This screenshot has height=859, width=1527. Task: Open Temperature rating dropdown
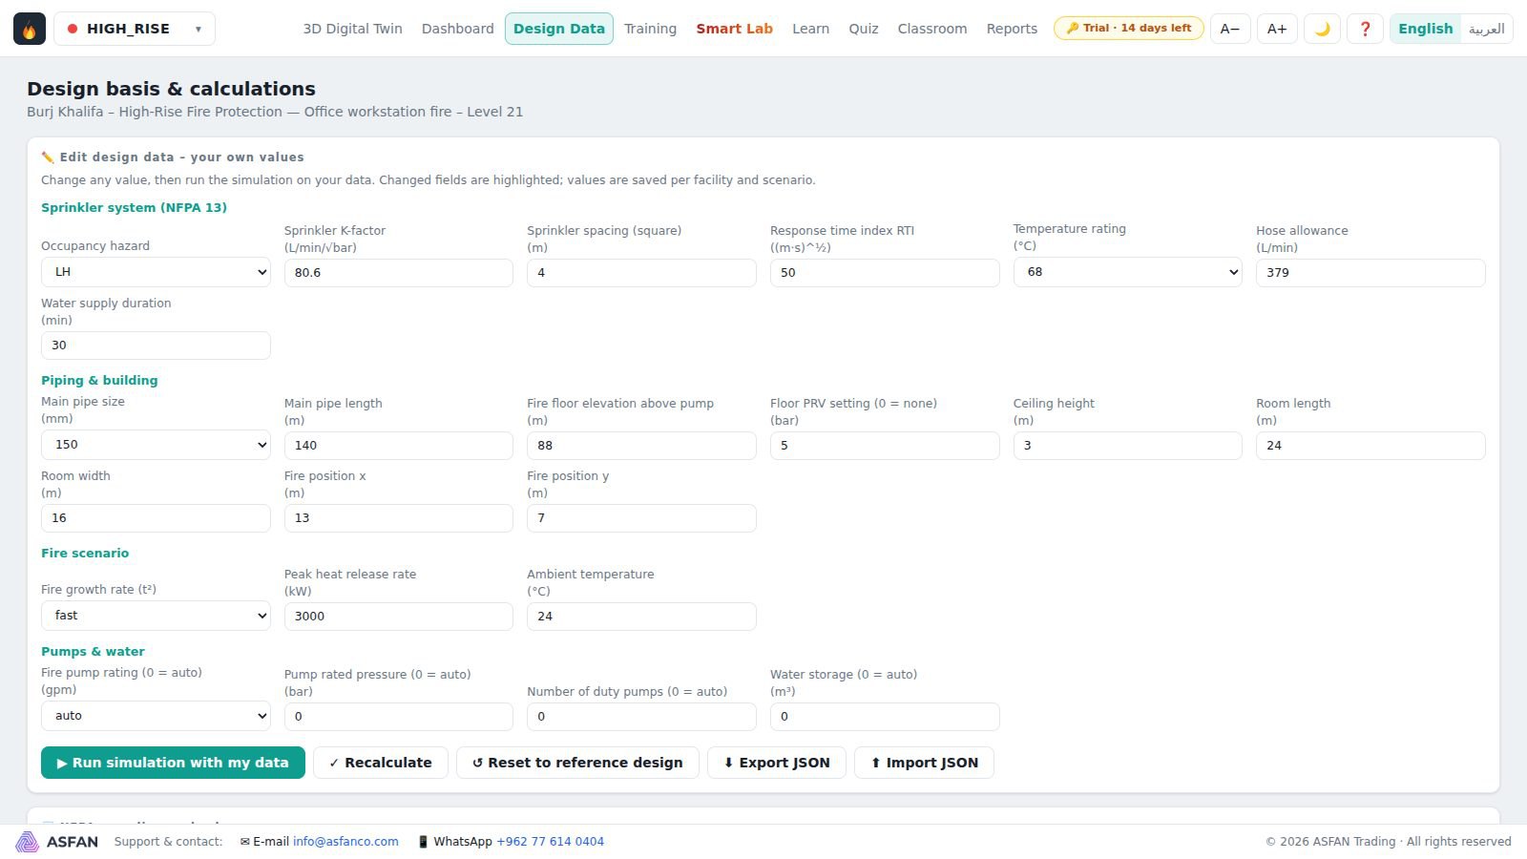pos(1127,272)
